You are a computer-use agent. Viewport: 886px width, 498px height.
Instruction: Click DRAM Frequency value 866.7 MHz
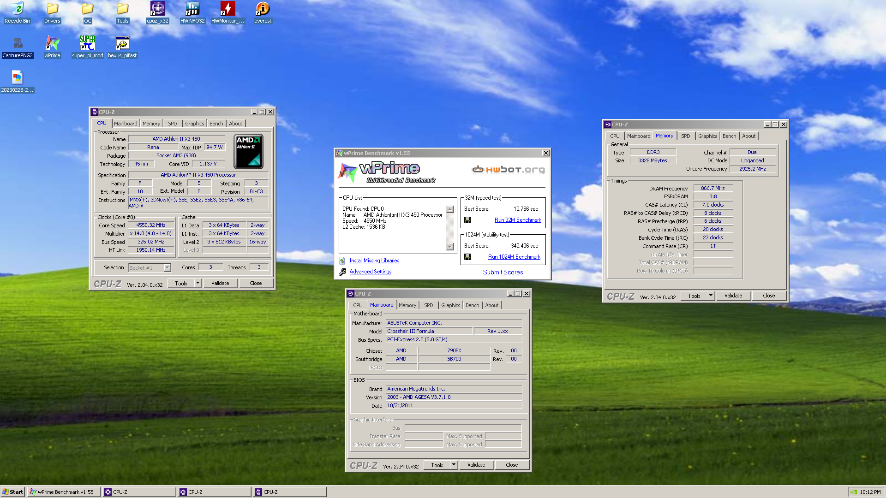coord(713,189)
